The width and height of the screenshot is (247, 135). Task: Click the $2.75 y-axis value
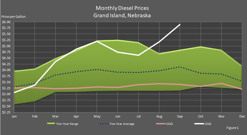click(x=6, y=100)
